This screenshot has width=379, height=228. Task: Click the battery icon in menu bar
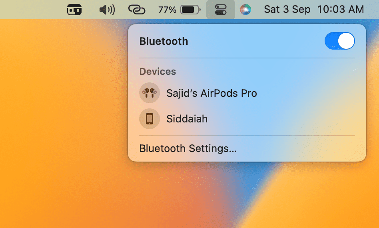190,10
